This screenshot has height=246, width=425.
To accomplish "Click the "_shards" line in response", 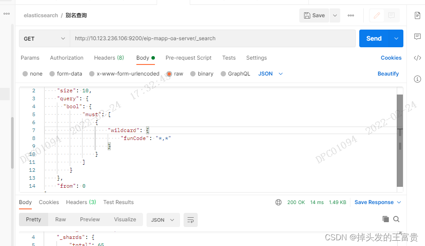I will point(76,237).
